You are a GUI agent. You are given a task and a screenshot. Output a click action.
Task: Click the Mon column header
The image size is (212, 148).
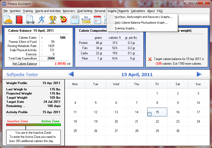coord(75,84)
